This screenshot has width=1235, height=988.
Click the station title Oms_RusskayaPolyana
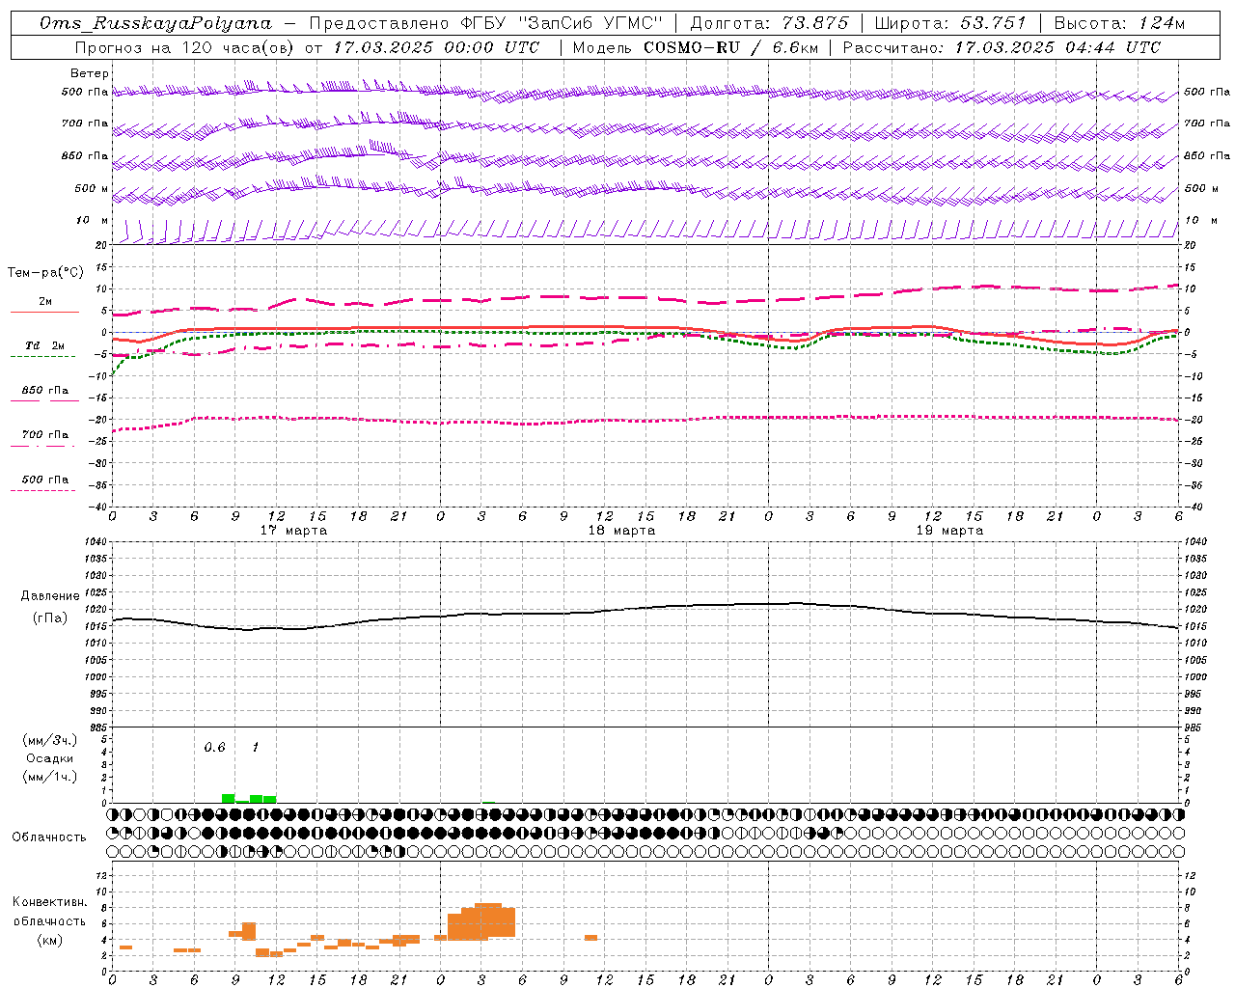pos(156,23)
